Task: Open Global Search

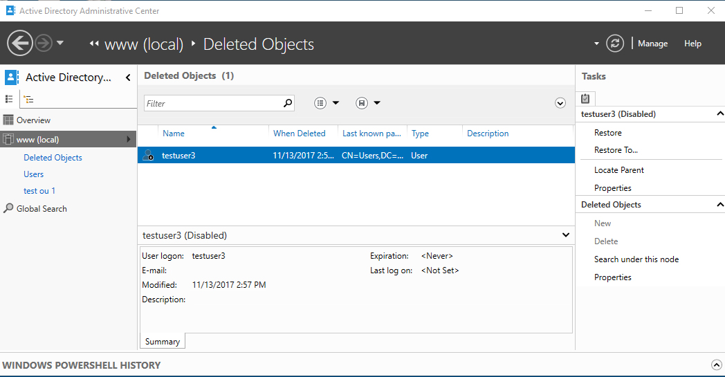Action: (42, 209)
